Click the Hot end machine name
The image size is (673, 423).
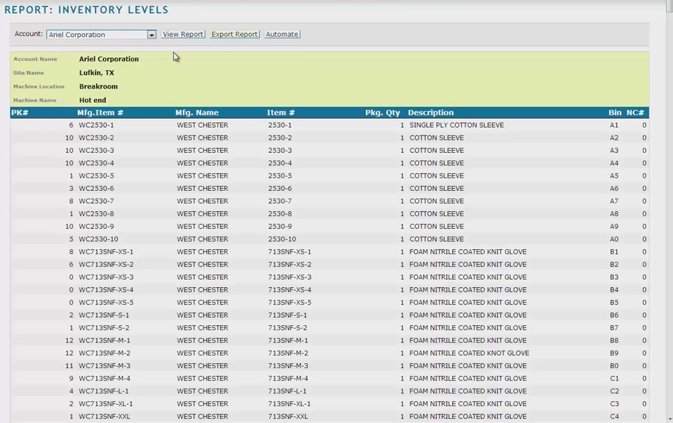tap(92, 100)
